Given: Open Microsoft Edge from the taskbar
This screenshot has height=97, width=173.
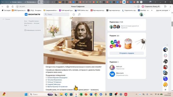Looking at the screenshot, I should 66,94.
